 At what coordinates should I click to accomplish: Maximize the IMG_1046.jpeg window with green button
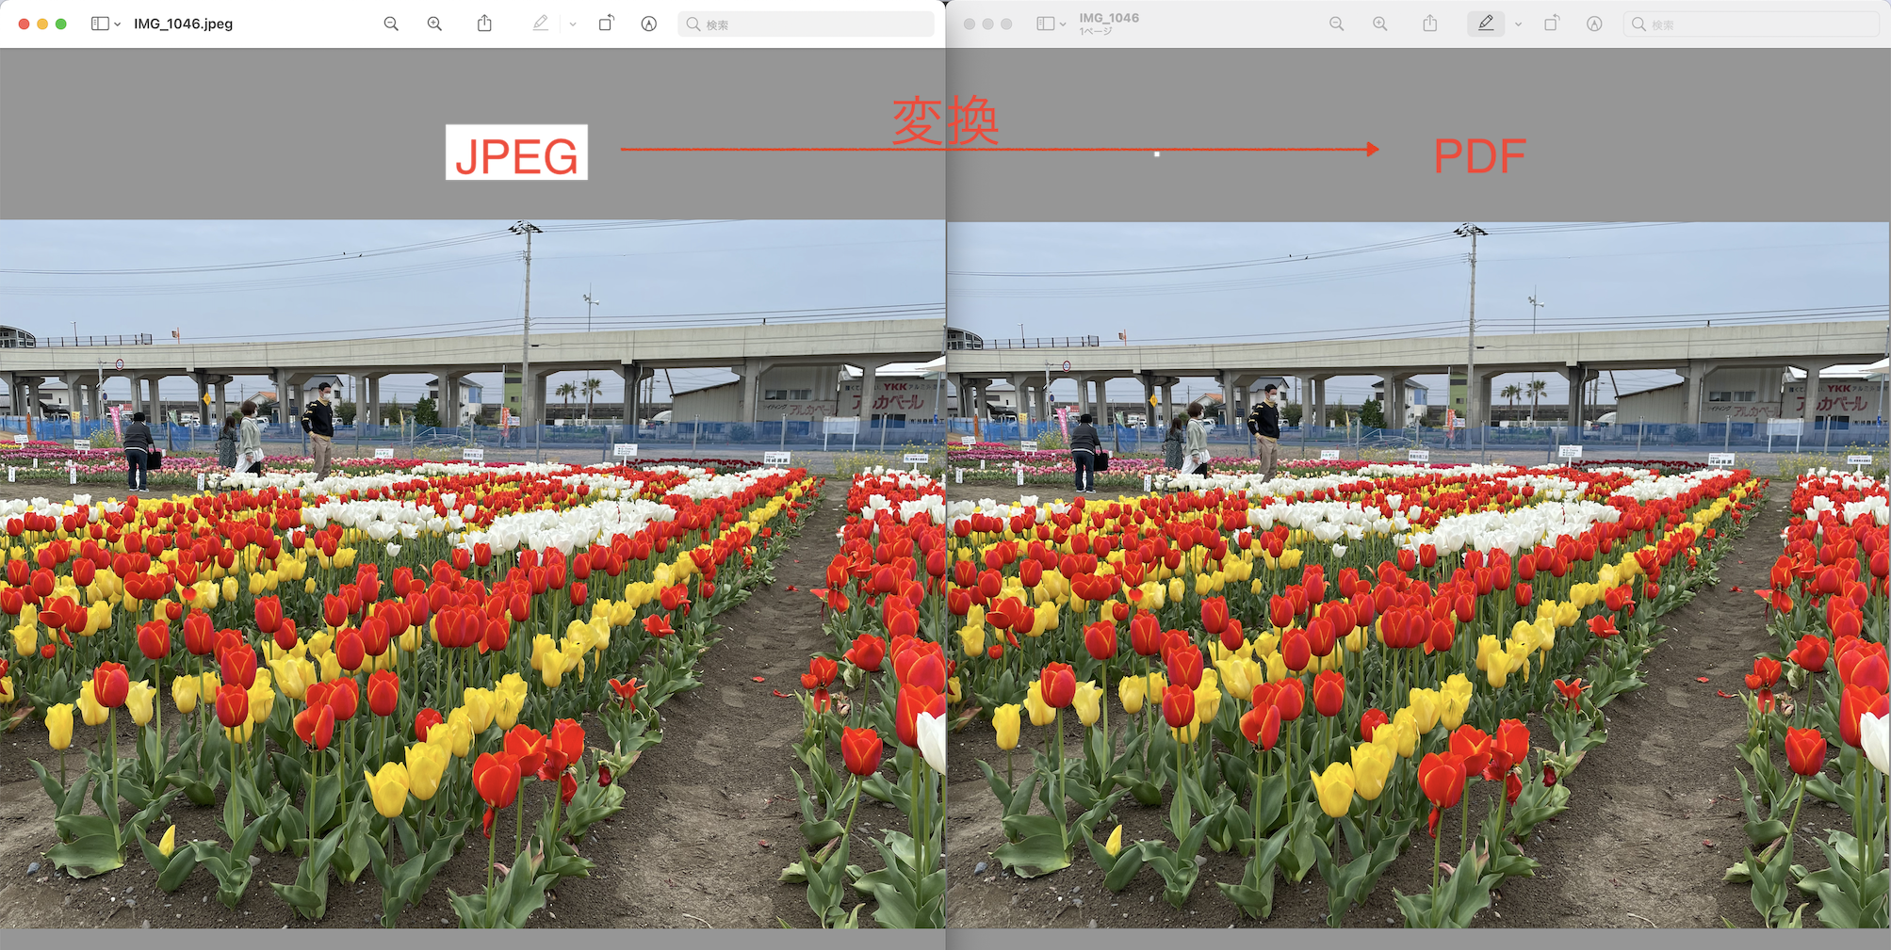coord(61,24)
